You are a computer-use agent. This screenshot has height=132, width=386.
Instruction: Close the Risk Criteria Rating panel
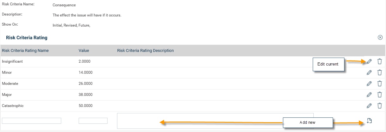click(380, 37)
